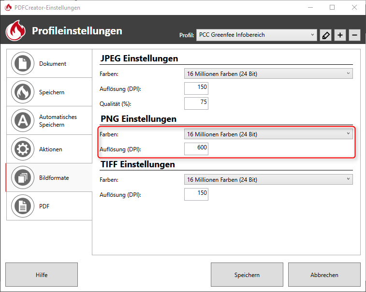Click the Bildformate stacked pages icon
This screenshot has height=292, width=366.
tap(22, 178)
